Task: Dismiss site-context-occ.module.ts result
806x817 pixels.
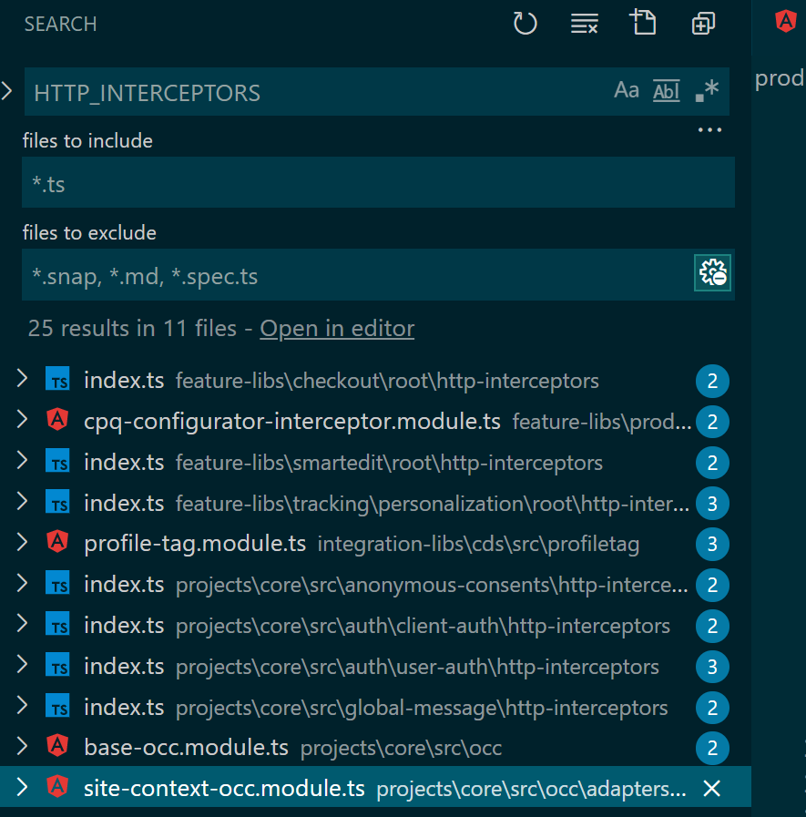Action: click(x=712, y=789)
